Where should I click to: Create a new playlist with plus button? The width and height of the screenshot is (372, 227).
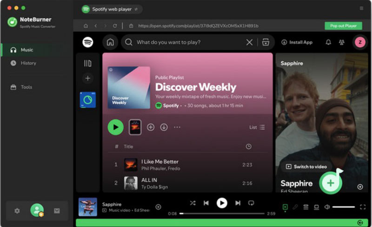coord(88,78)
